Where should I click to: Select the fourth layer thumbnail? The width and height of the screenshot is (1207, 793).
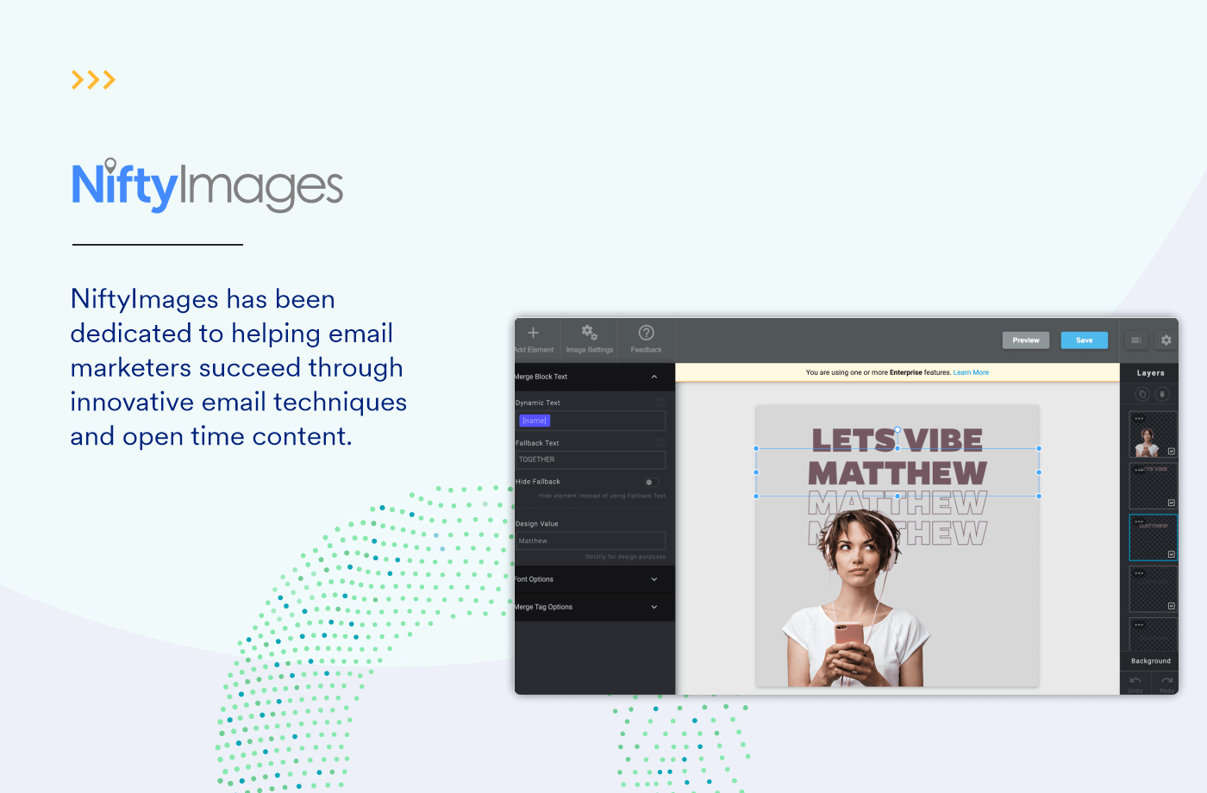(1153, 589)
